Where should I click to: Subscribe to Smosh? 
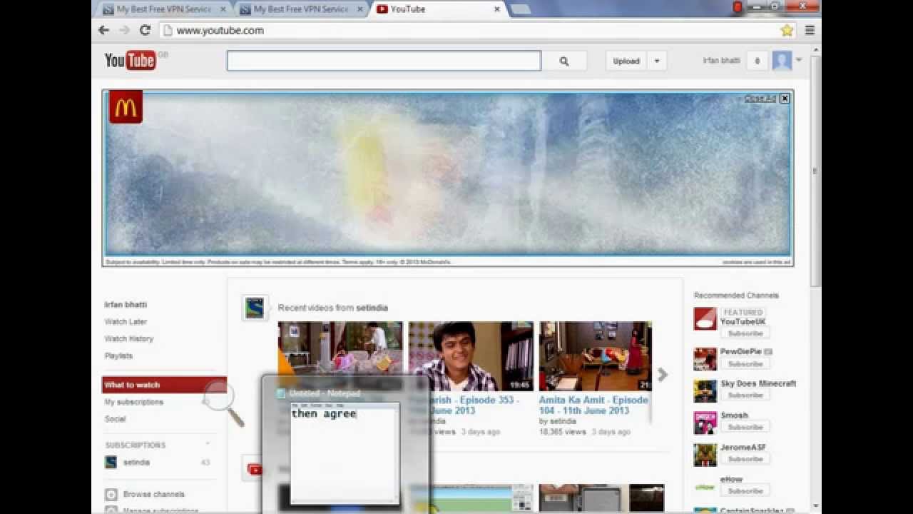pyautogui.click(x=745, y=427)
